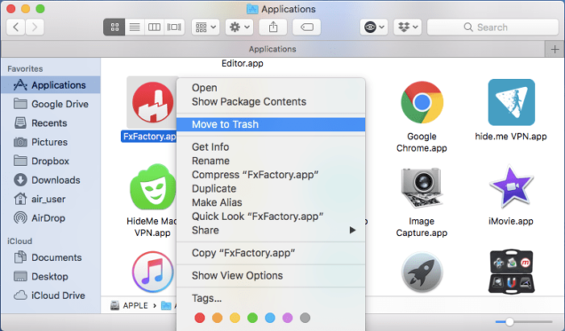Screen dimensions: 565x331
Task: Open Google Drive in the sidebar
Action: (51, 104)
